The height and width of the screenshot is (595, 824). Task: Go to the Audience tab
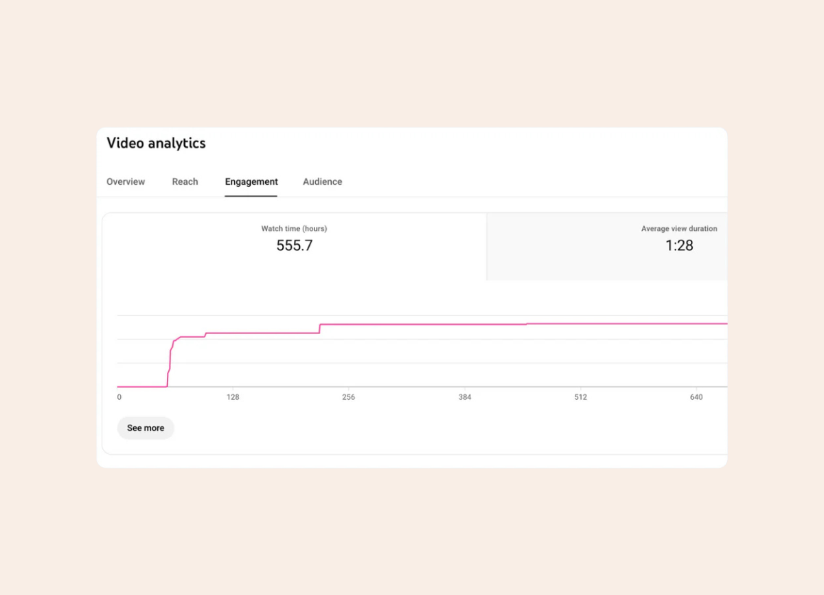322,182
